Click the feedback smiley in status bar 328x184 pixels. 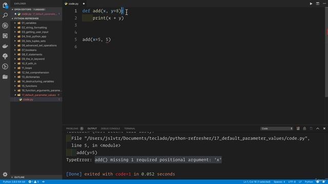pos(318,182)
